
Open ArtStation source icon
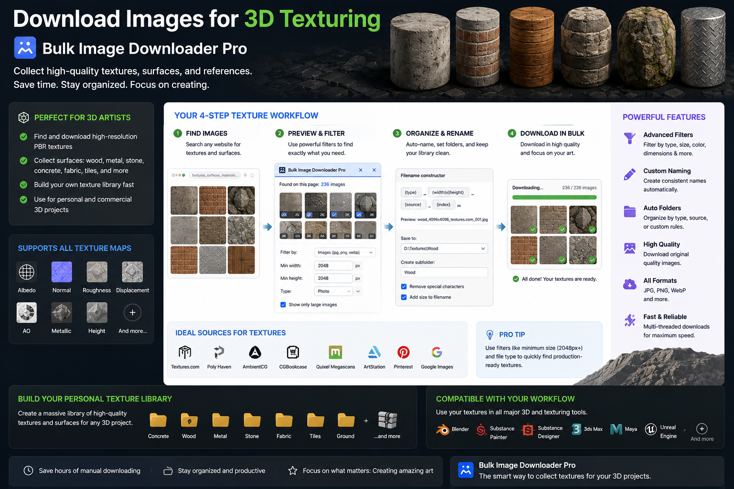pos(374,352)
